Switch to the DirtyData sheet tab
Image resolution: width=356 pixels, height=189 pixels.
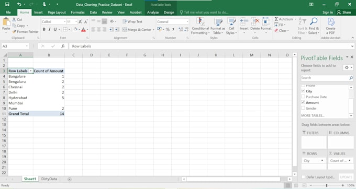click(49, 179)
